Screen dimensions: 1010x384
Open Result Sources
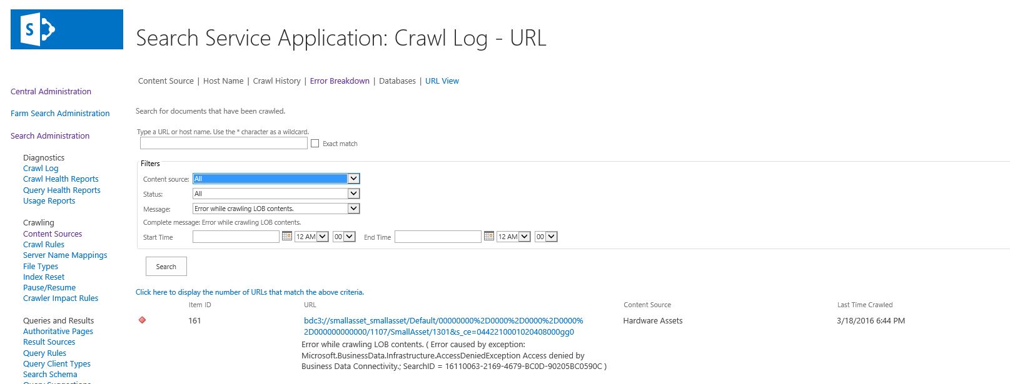(x=49, y=342)
